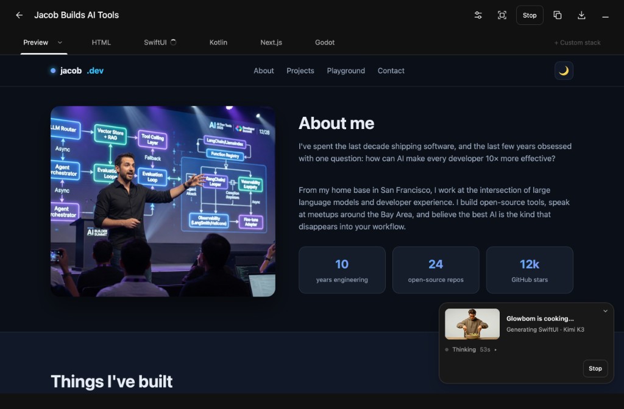Open the Next.js tab
Screen dimensions: 624x409
(x=271, y=43)
